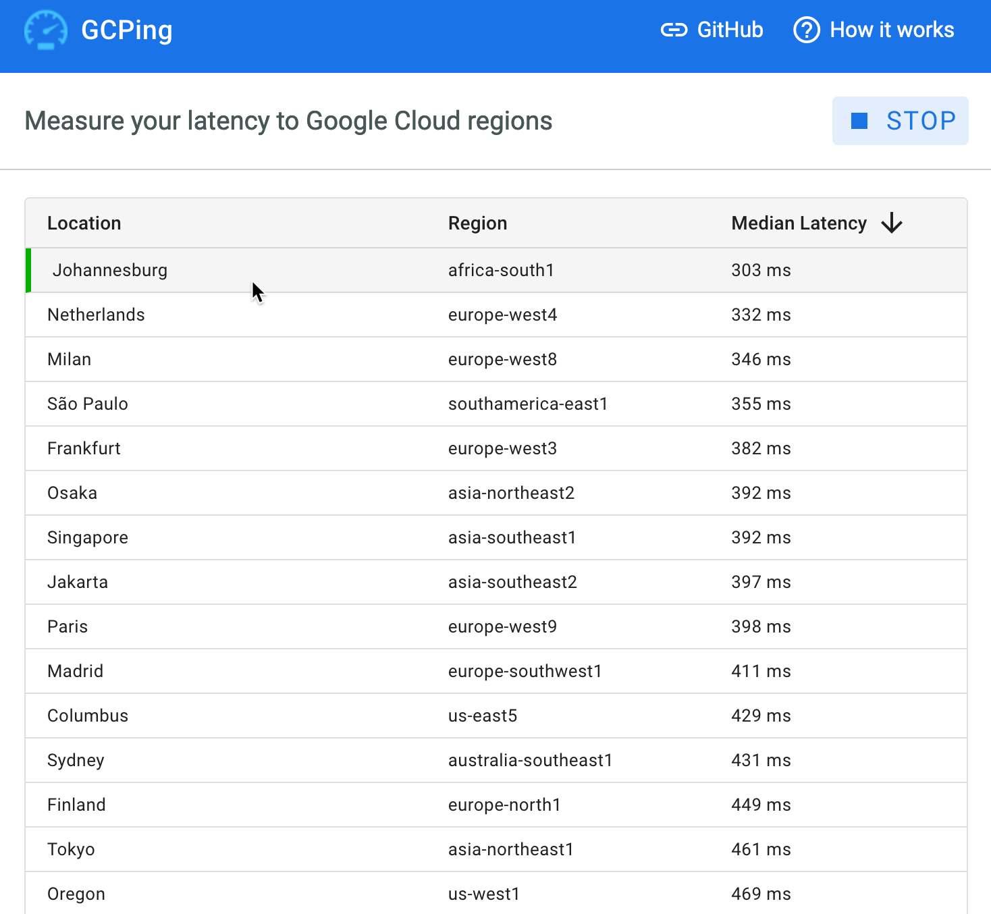Click the 461 ms latency value

(x=761, y=849)
